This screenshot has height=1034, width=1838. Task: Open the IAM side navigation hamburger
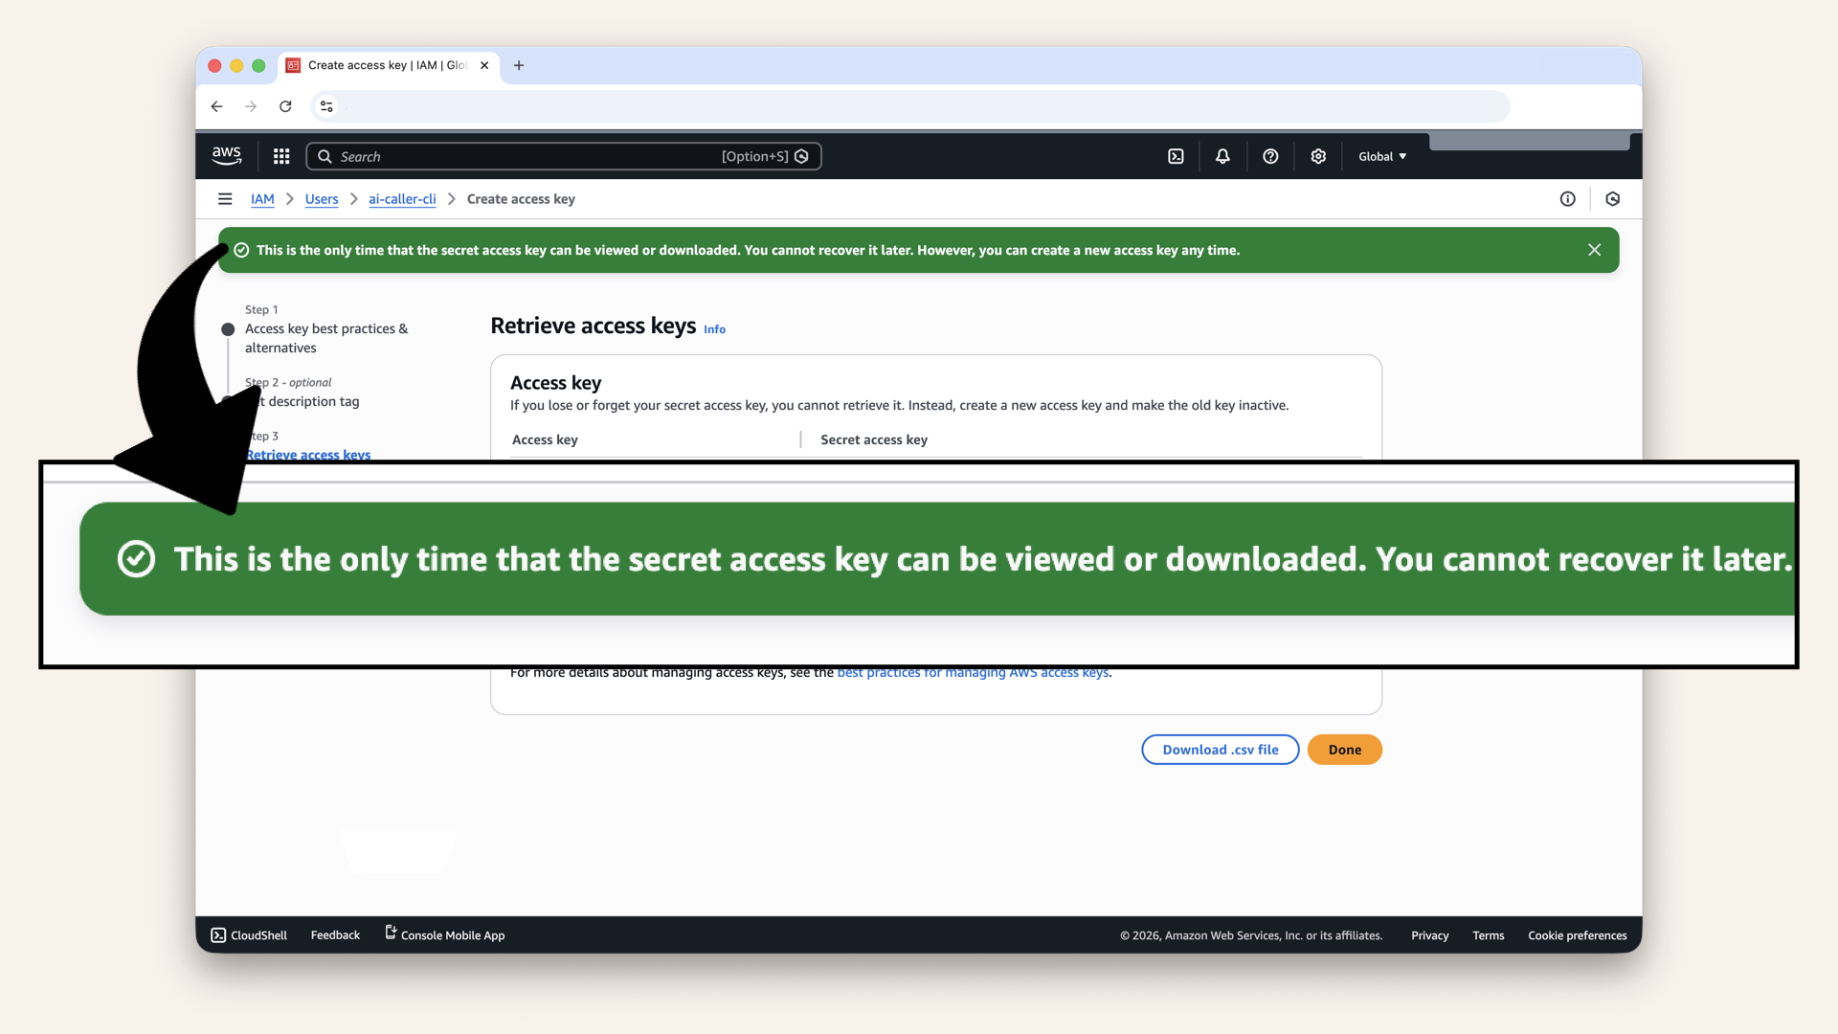coord(225,198)
